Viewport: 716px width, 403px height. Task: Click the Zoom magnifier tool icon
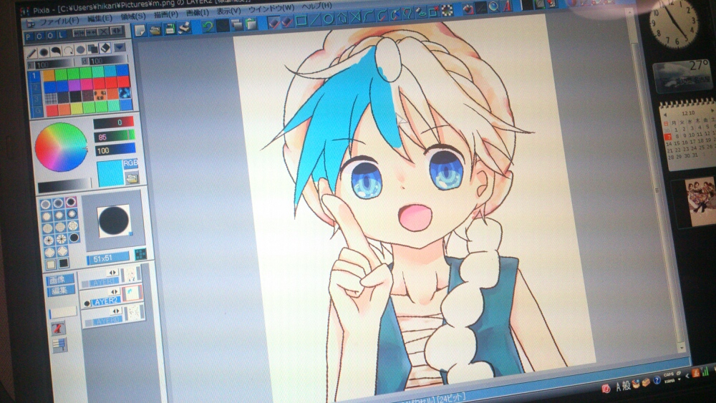click(493, 7)
